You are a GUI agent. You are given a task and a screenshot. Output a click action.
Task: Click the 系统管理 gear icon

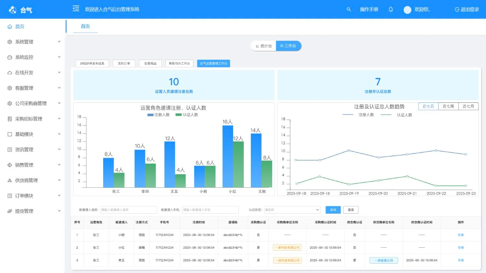click(10, 42)
